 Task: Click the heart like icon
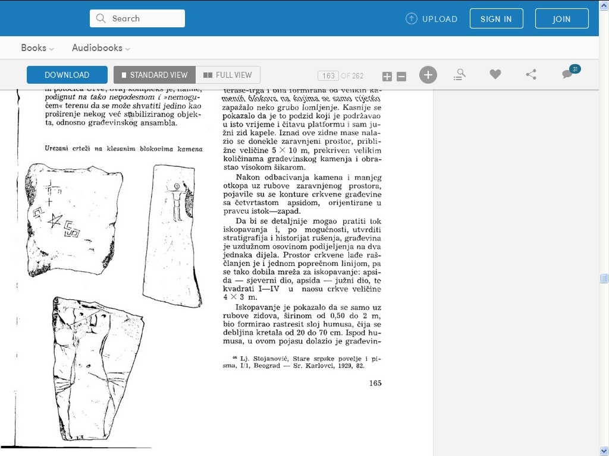495,74
